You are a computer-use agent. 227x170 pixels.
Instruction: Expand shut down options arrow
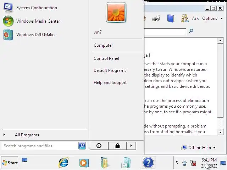tap(131, 146)
